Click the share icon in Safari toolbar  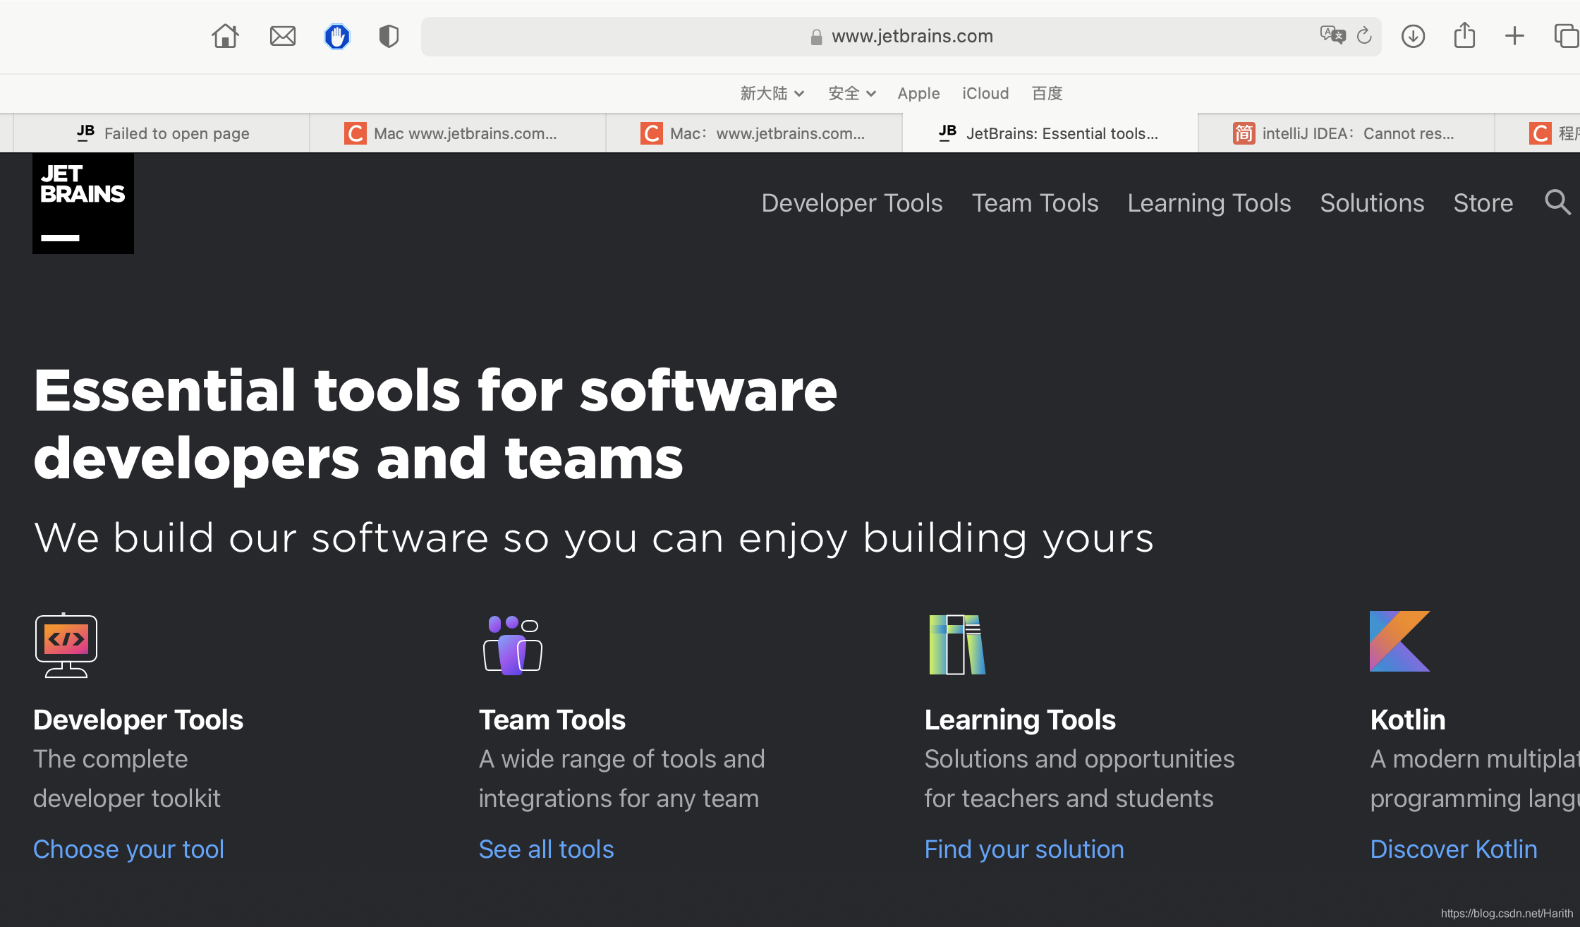pos(1464,35)
